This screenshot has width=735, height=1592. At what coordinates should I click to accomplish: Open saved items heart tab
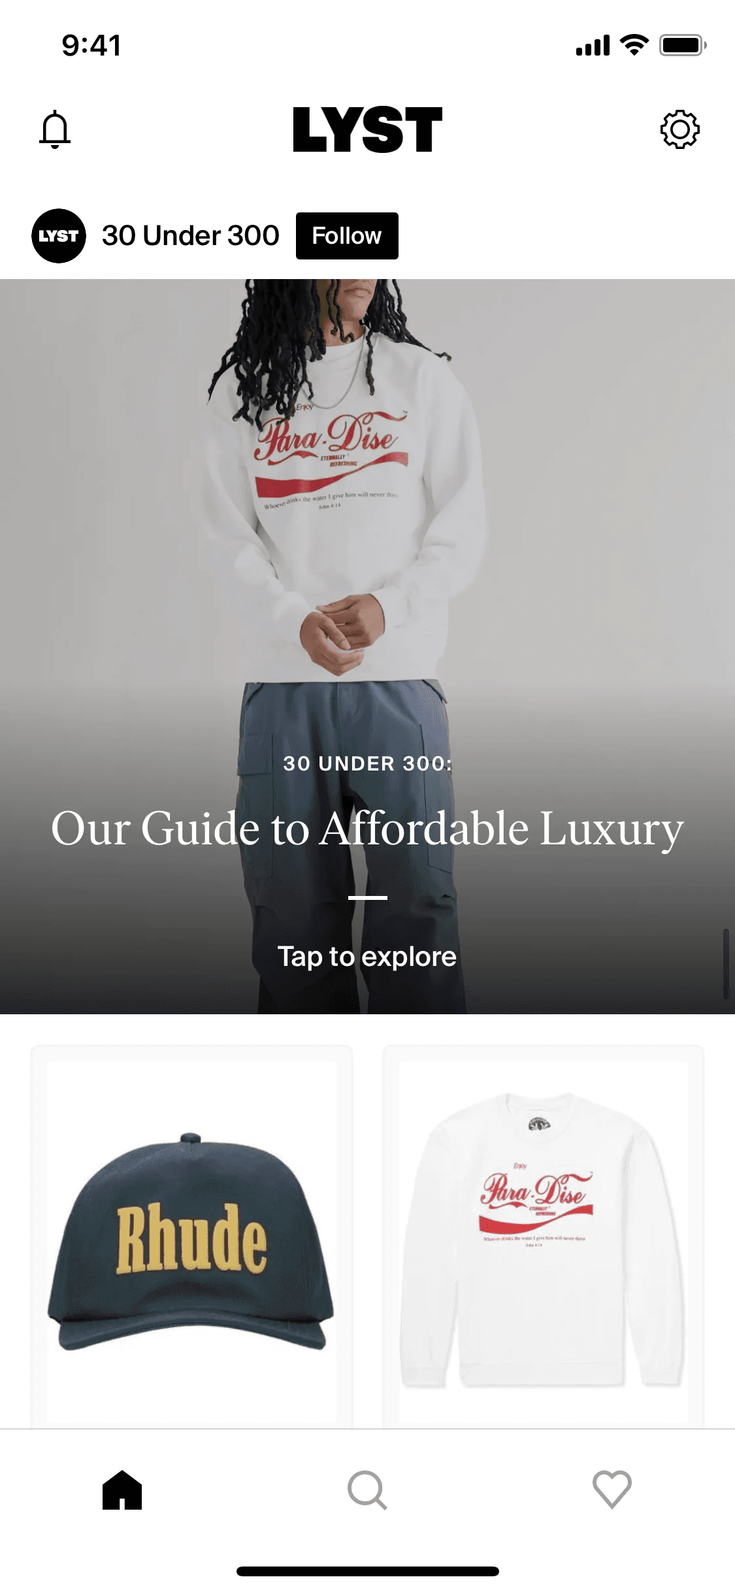tap(612, 1490)
